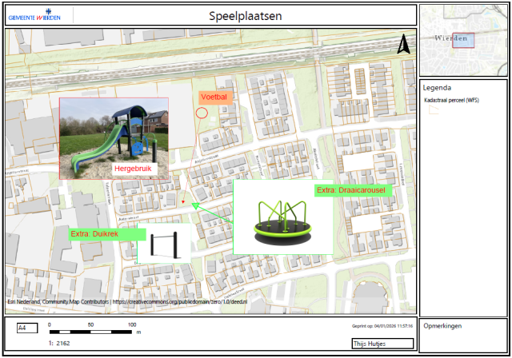
Task: Select the Kadastraal perceel legend swatch
Action: (x=434, y=111)
